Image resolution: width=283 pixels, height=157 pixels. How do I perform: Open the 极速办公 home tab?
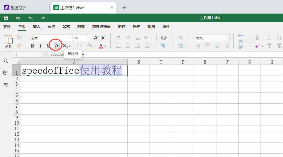(x=15, y=8)
